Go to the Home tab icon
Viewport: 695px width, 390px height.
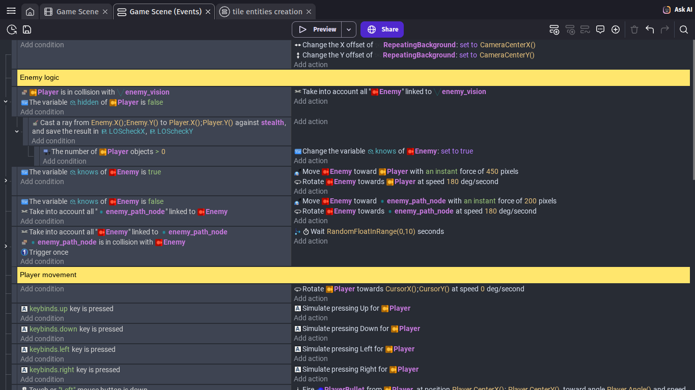tap(30, 12)
